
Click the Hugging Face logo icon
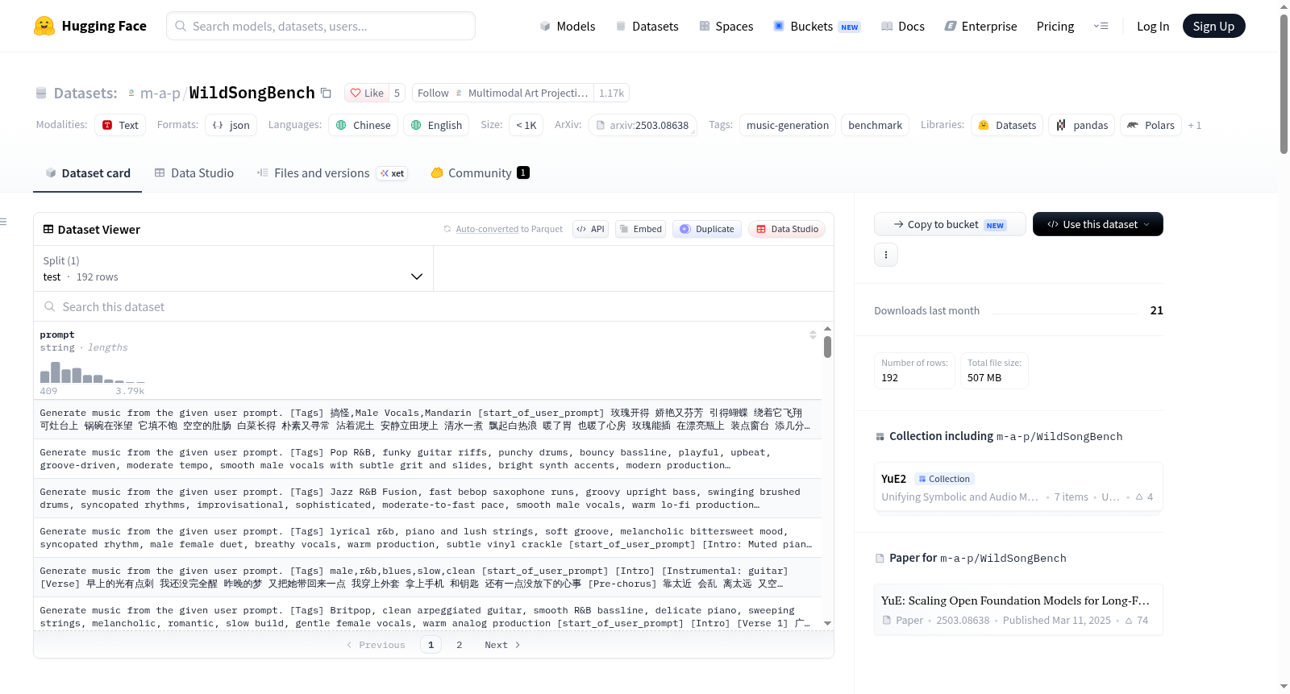click(x=44, y=26)
